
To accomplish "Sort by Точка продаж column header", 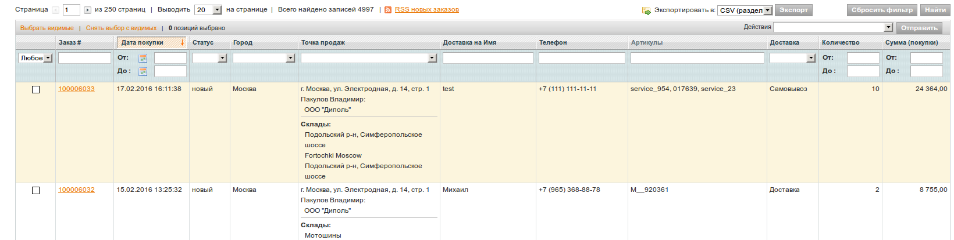I will coord(323,42).
